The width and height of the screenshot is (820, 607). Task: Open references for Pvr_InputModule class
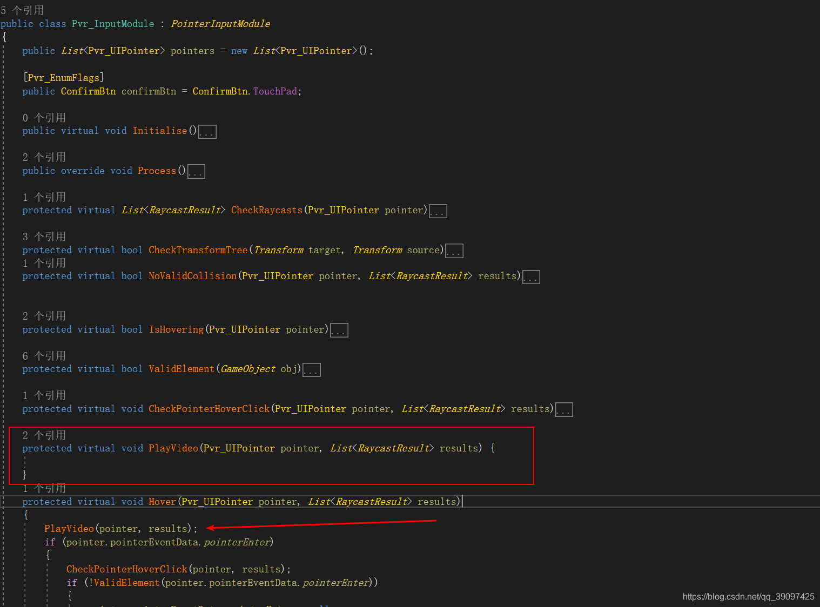click(x=21, y=10)
